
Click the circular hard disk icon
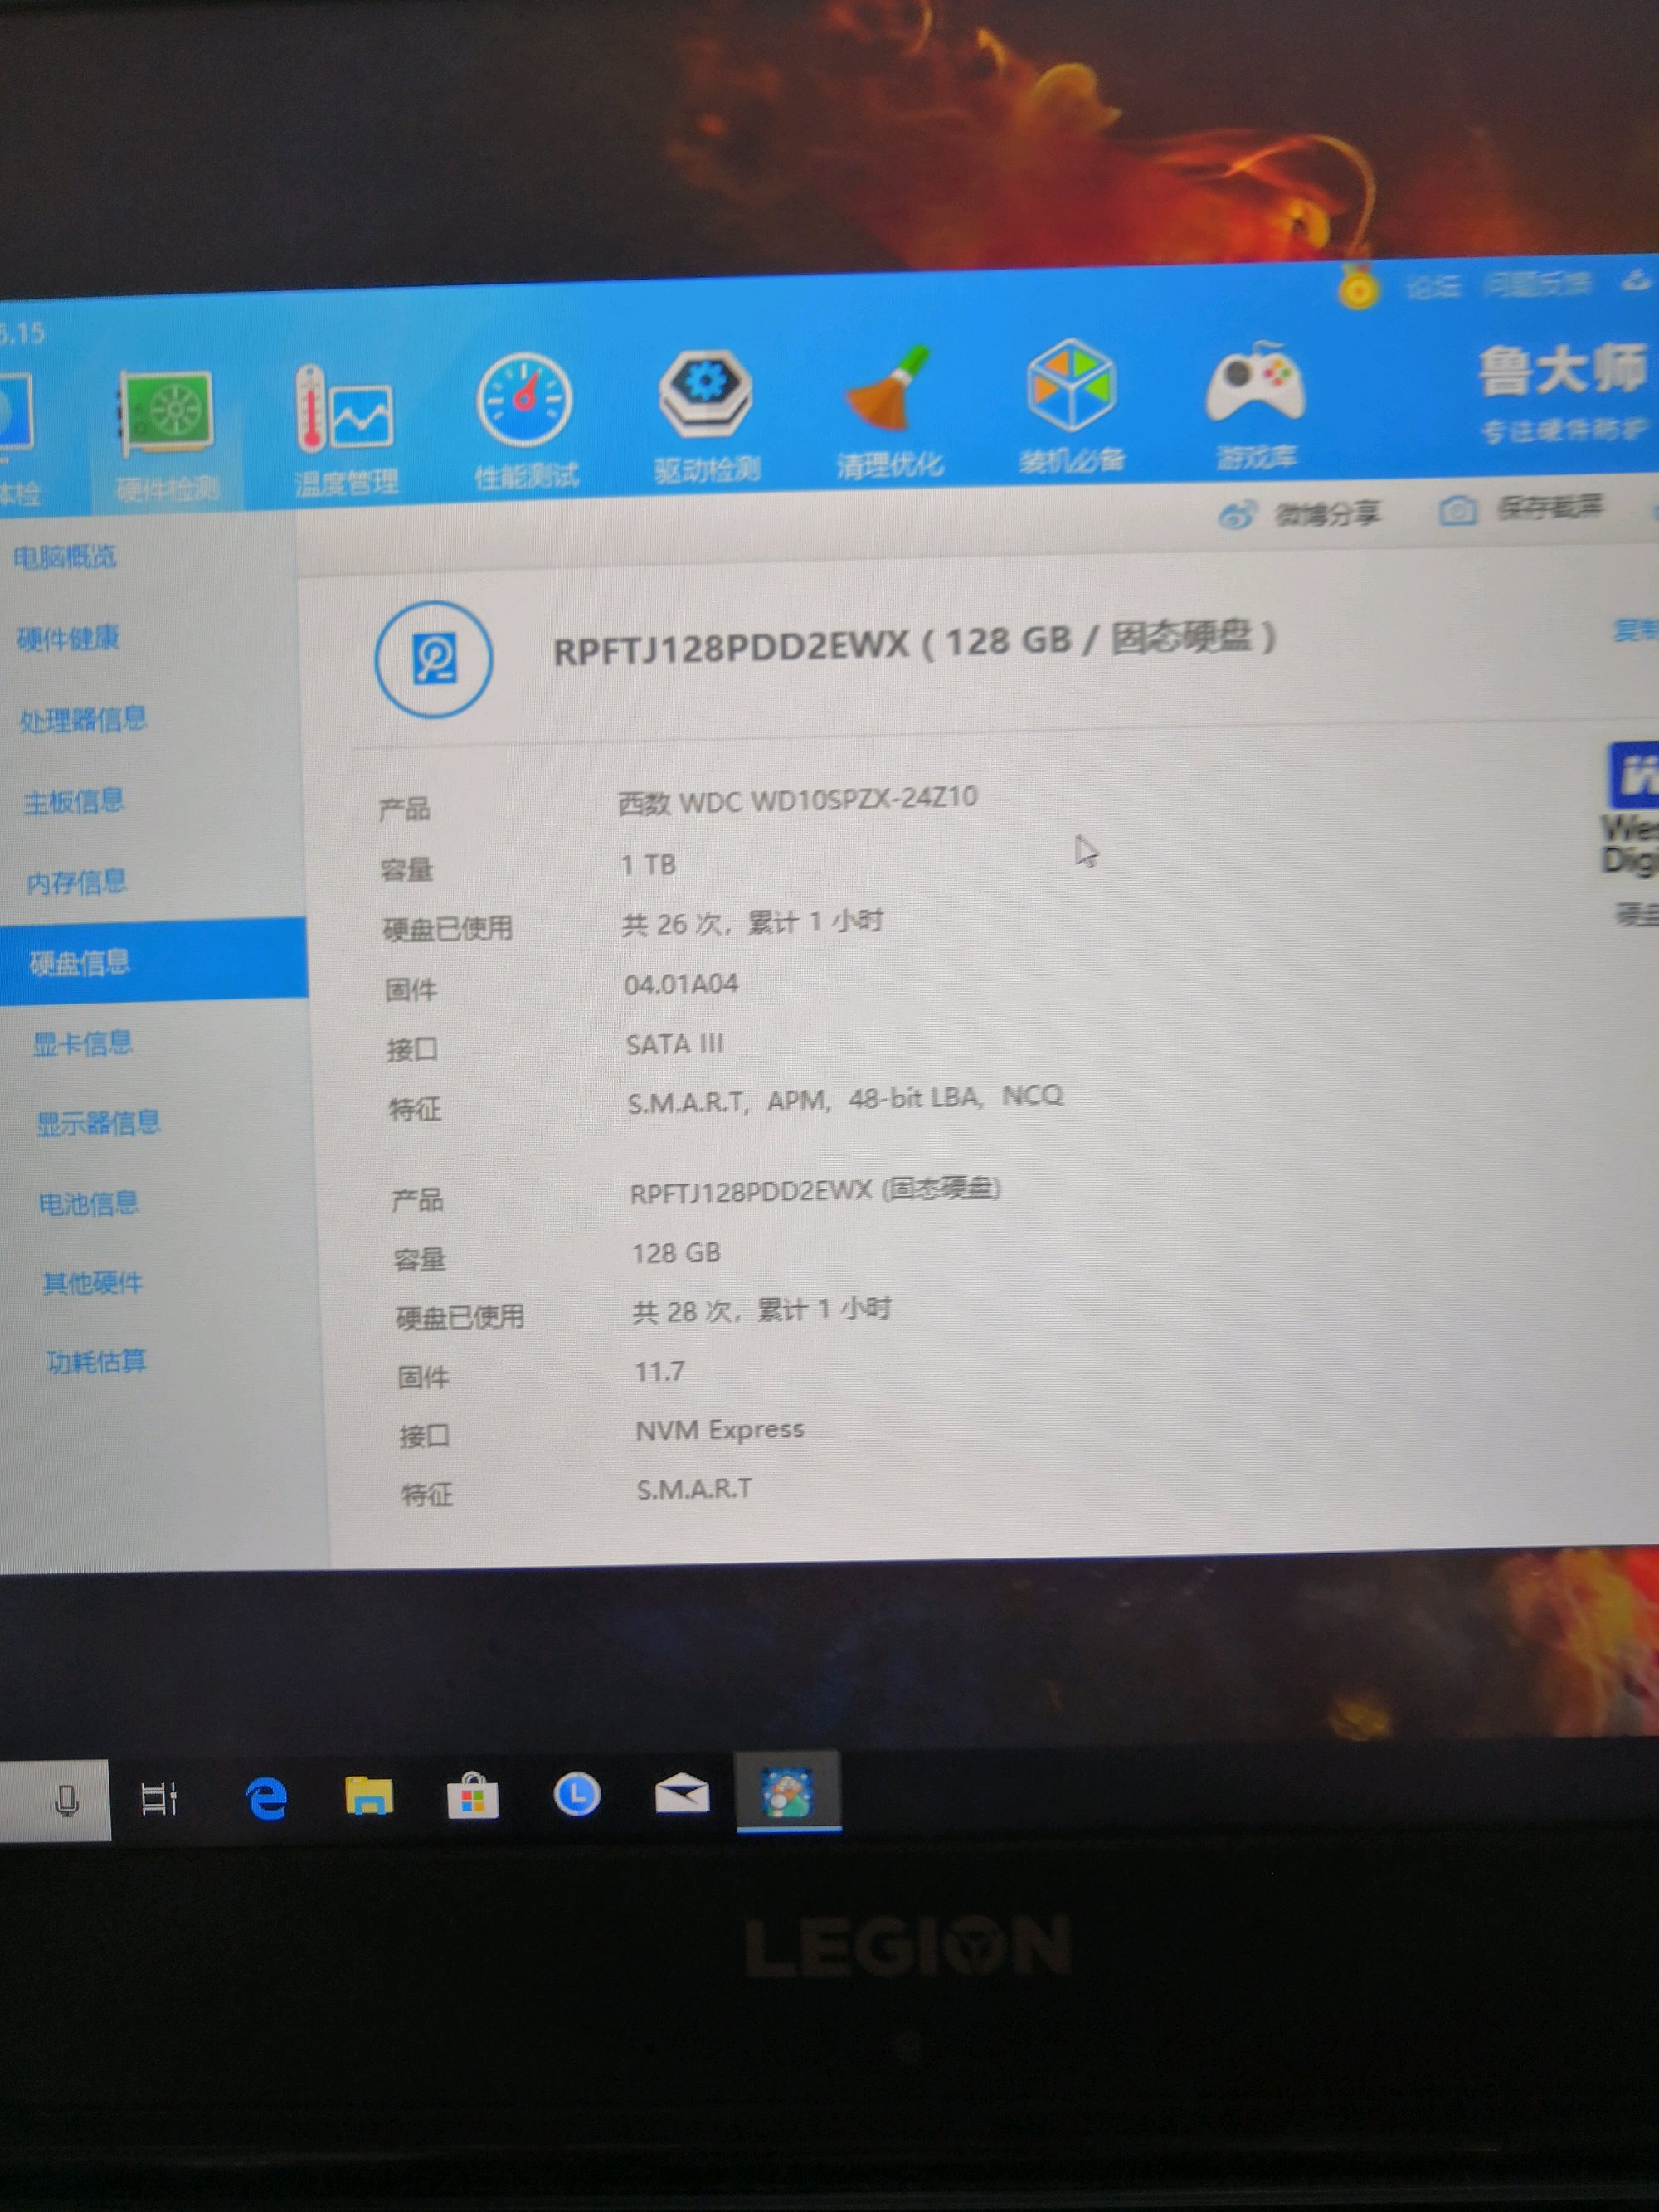tap(433, 659)
